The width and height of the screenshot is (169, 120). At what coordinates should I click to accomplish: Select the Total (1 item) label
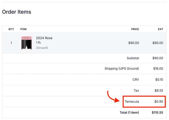coord(129,112)
